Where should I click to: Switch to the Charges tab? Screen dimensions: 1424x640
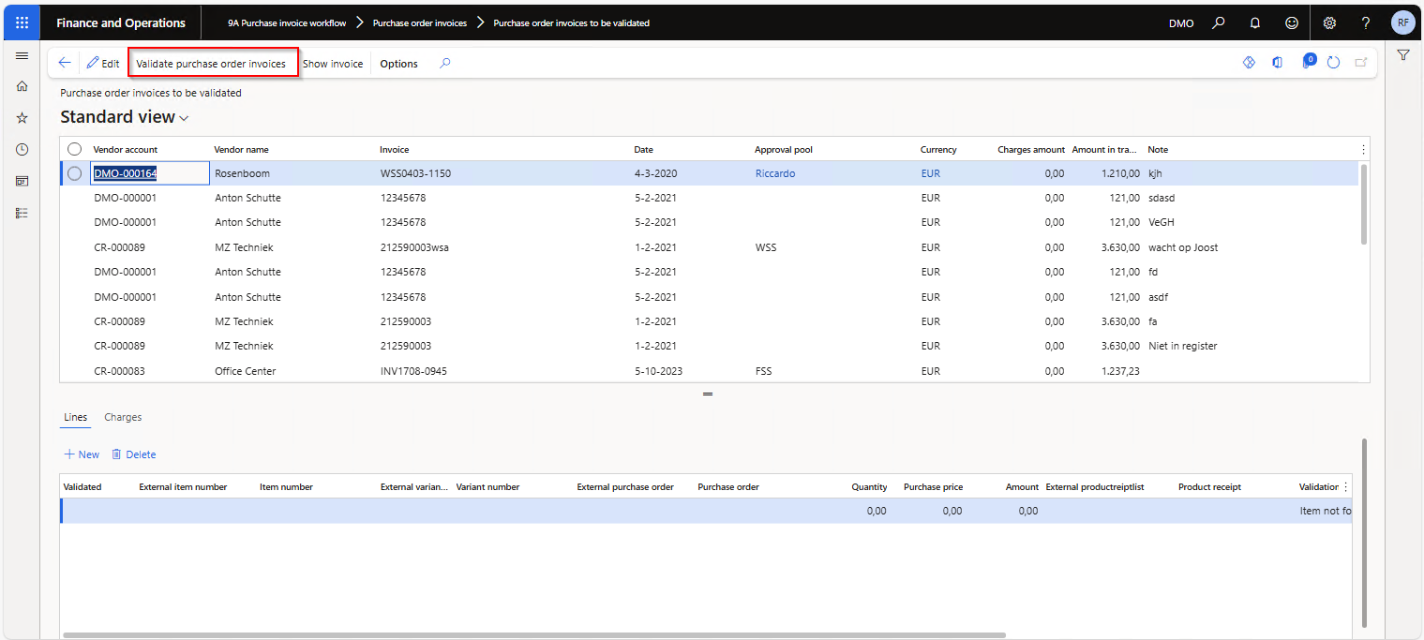[x=123, y=417]
